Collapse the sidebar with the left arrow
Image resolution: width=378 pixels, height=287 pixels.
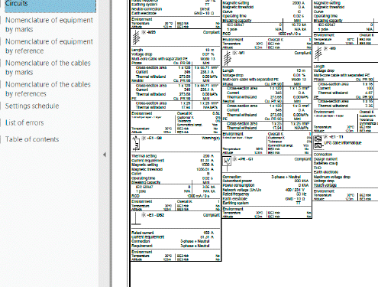click(x=105, y=155)
